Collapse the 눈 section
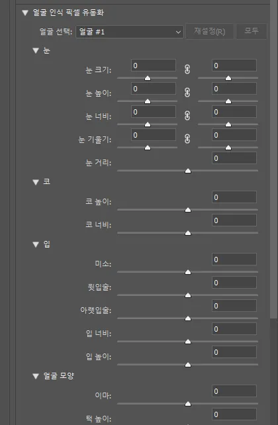The width and height of the screenshot is (278, 425). 36,50
